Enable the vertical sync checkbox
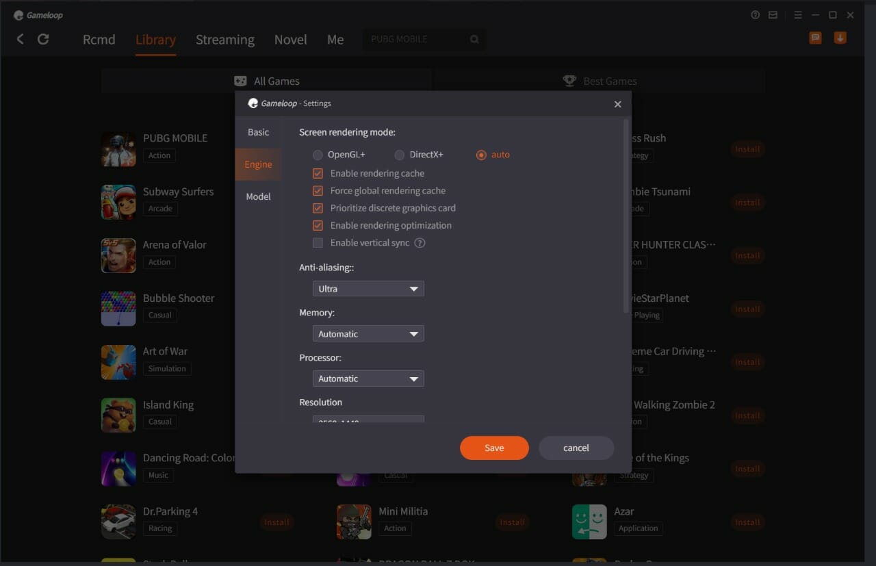Screen dimensions: 876x566 click(x=318, y=243)
